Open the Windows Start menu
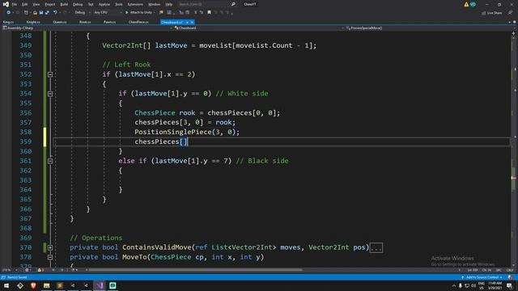 (x=6, y=285)
